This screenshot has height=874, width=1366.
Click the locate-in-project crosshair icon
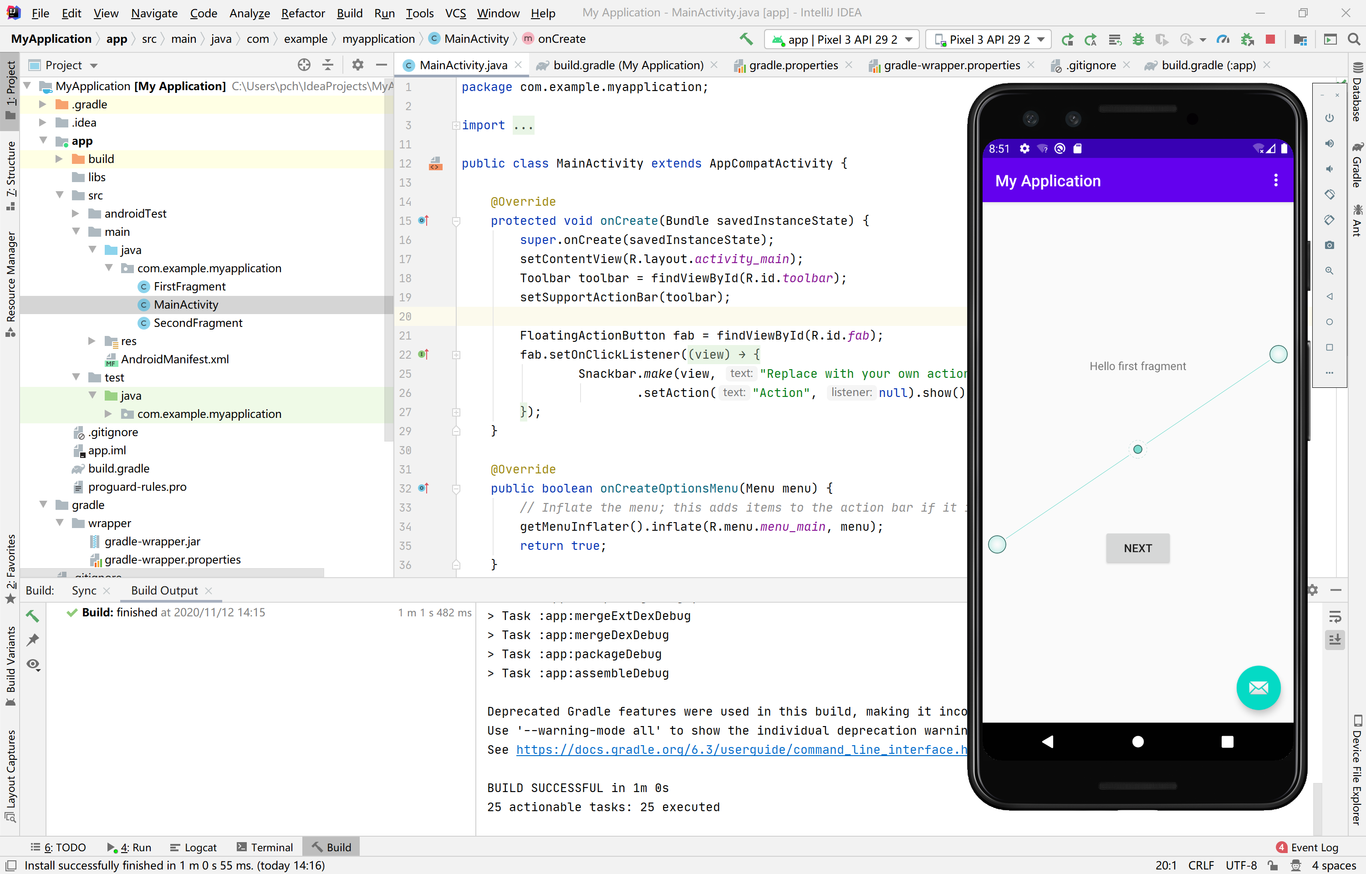(304, 65)
